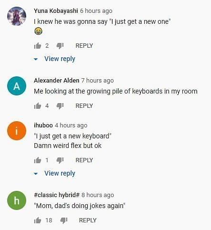Expand View reply under Yuna Kobayashi's comment
211x230 pixels.
coord(54,59)
